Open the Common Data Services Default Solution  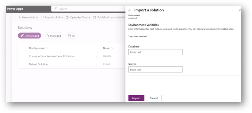tap(52, 56)
